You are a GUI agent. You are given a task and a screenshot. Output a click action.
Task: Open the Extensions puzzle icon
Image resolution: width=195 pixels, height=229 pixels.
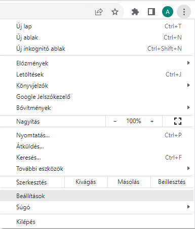click(x=135, y=12)
